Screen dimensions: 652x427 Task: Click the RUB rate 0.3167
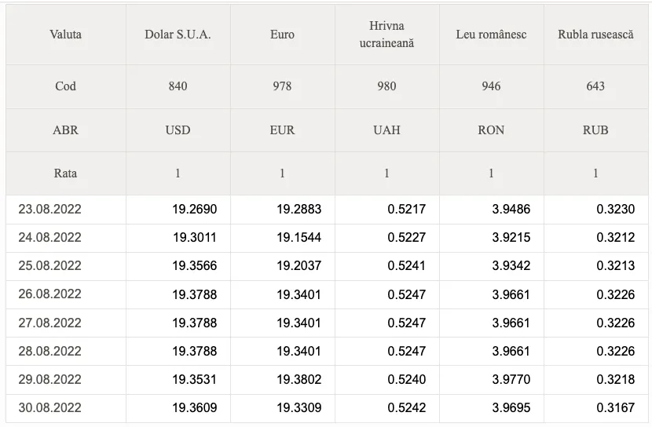615,407
